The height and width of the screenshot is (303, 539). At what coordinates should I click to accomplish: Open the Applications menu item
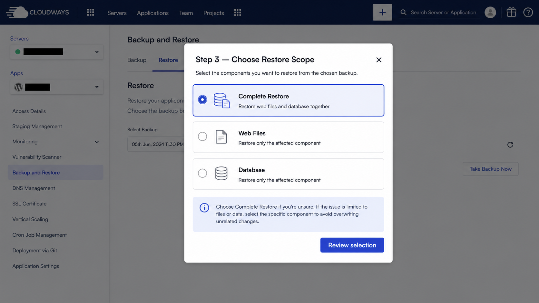tap(153, 13)
